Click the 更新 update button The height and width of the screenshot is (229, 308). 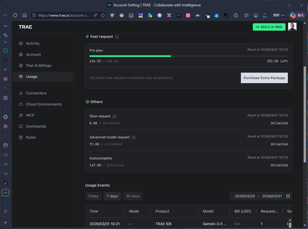279,15
